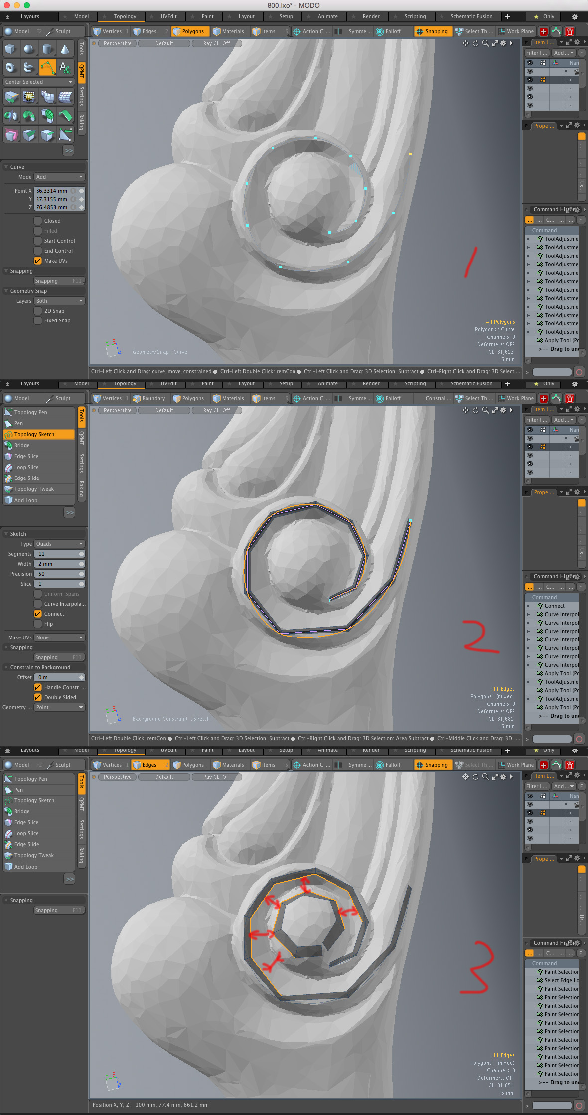Click the Edge Slide tool in middle window
The height and width of the screenshot is (1115, 588).
(39, 478)
